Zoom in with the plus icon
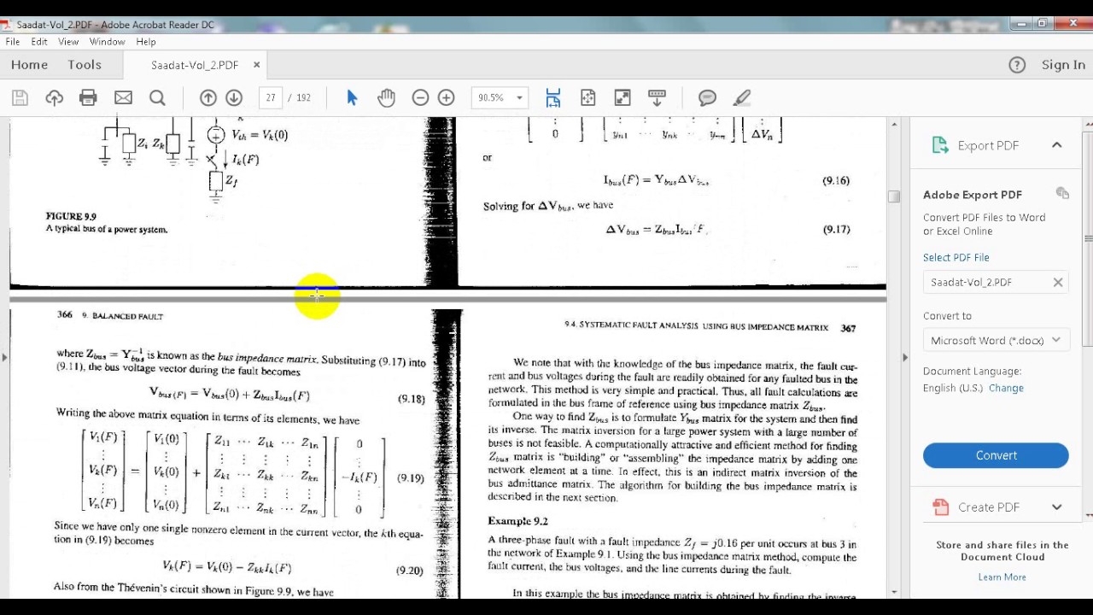The width and height of the screenshot is (1093, 615). 446,98
